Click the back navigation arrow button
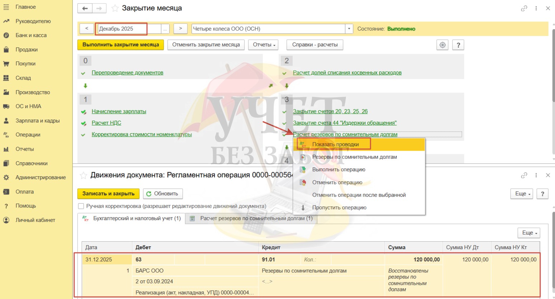Image resolution: width=555 pixels, height=299 pixels. pyautogui.click(x=85, y=8)
